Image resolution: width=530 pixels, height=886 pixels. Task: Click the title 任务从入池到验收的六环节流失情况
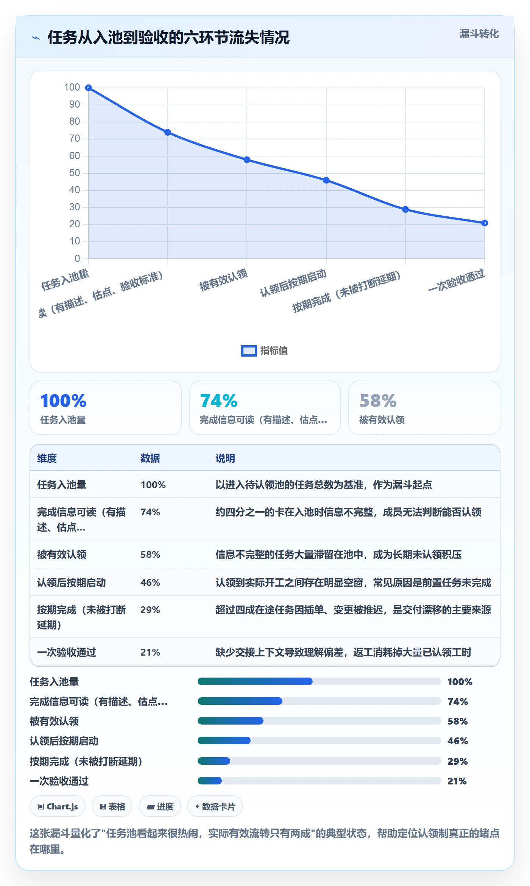(x=168, y=38)
